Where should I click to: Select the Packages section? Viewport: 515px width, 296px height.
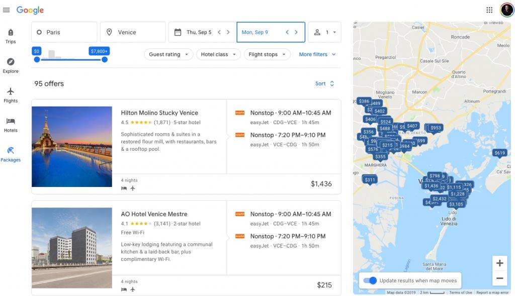11,155
